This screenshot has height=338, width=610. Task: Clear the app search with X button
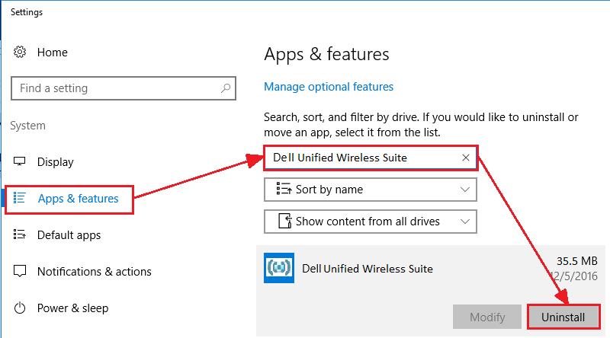[466, 158]
